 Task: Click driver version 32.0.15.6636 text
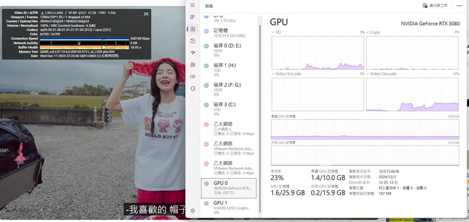tap(388, 171)
